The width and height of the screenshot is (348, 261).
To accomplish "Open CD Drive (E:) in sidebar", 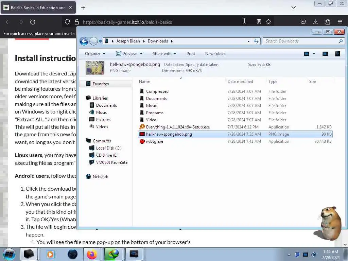I will [x=107, y=155].
